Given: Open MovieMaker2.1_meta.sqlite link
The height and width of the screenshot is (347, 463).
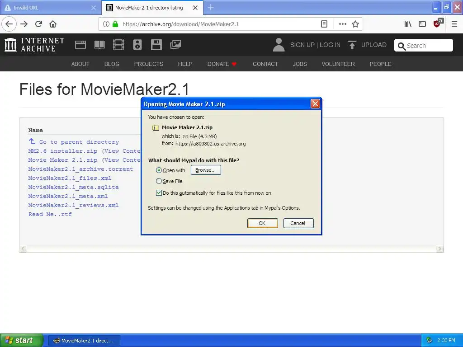Looking at the screenshot, I should (74, 187).
